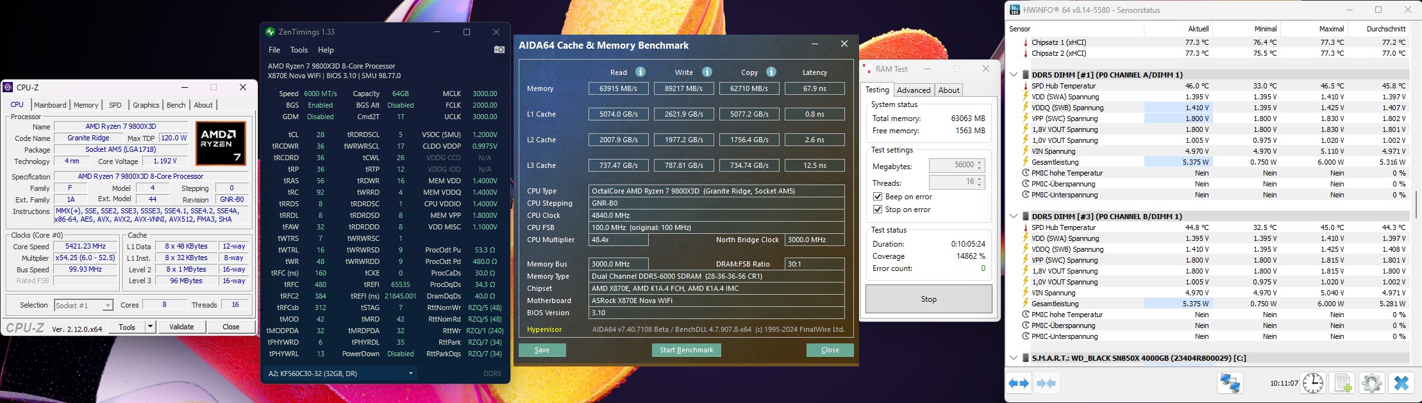Open ZenTimings Help menu

326,50
